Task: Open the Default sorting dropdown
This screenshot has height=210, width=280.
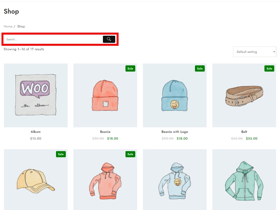Action: [254, 52]
